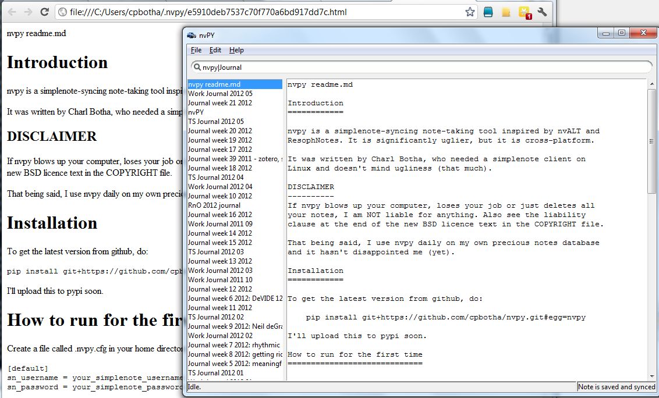Click the search magnifier icon in nvPY
The width and height of the screenshot is (659, 398).
(198, 66)
